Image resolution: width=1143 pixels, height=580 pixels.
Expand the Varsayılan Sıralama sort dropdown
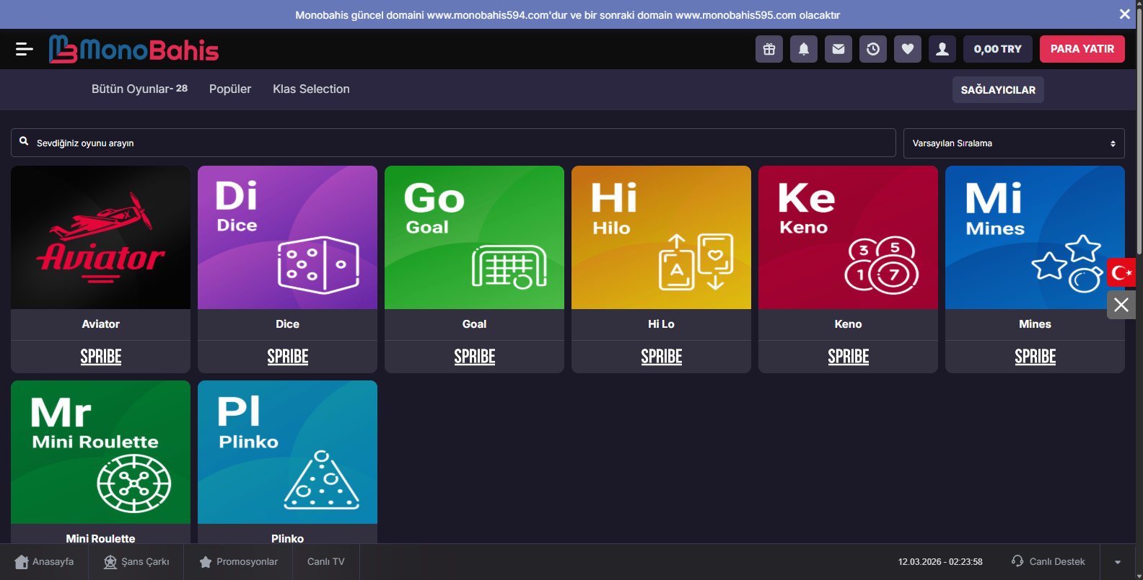(x=1014, y=143)
